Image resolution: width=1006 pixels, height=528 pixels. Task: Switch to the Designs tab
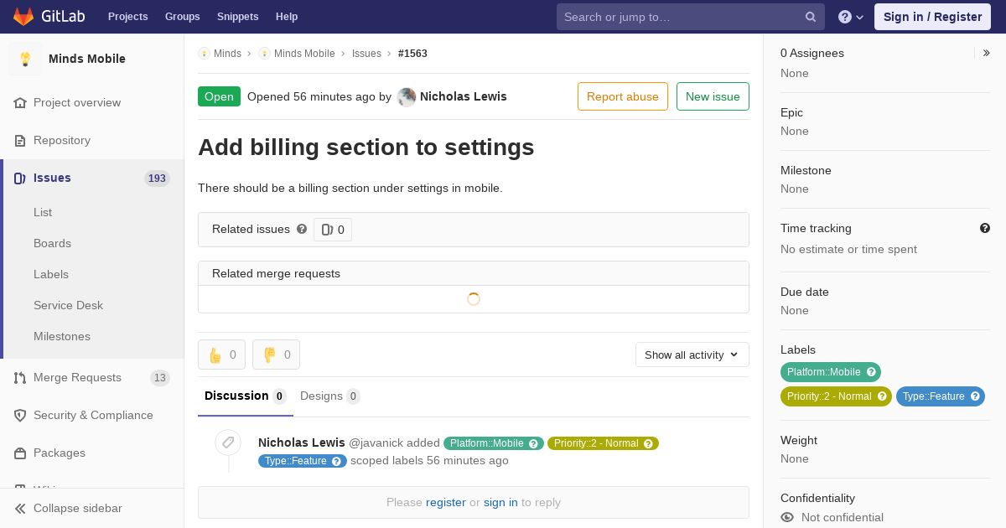(330, 396)
